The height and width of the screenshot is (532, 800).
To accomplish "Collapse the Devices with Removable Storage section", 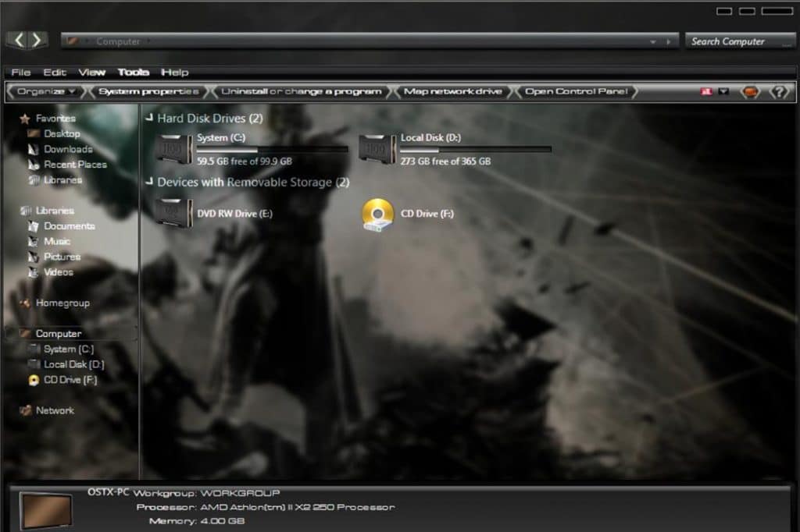I will click(148, 182).
